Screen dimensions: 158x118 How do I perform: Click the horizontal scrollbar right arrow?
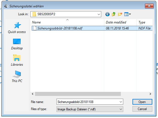pos(150,94)
